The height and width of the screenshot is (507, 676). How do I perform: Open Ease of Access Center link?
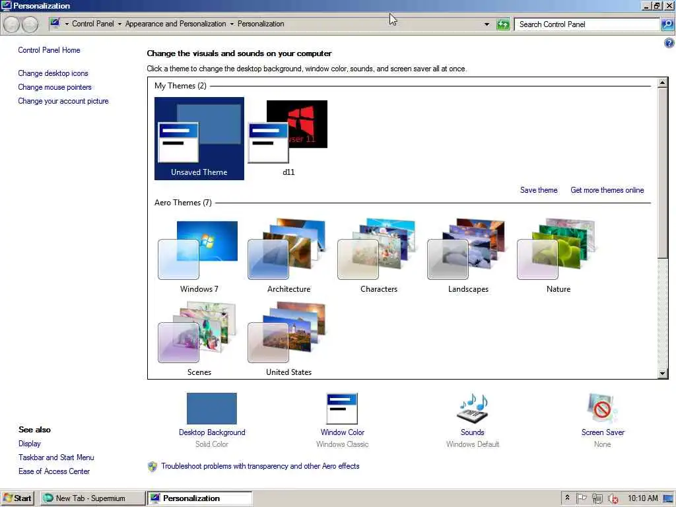[54, 471]
